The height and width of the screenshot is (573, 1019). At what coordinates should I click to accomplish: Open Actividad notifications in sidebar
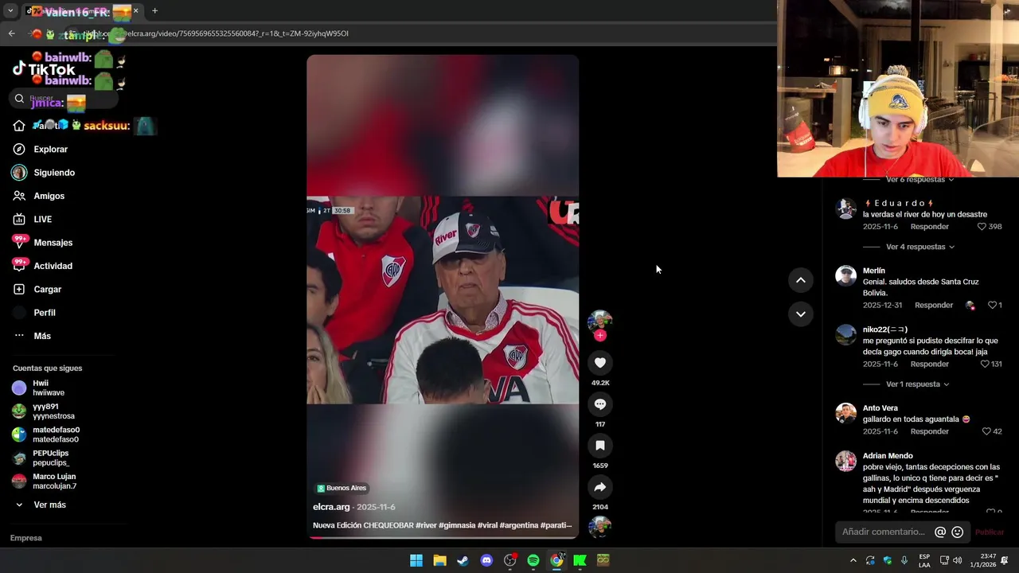tap(53, 266)
